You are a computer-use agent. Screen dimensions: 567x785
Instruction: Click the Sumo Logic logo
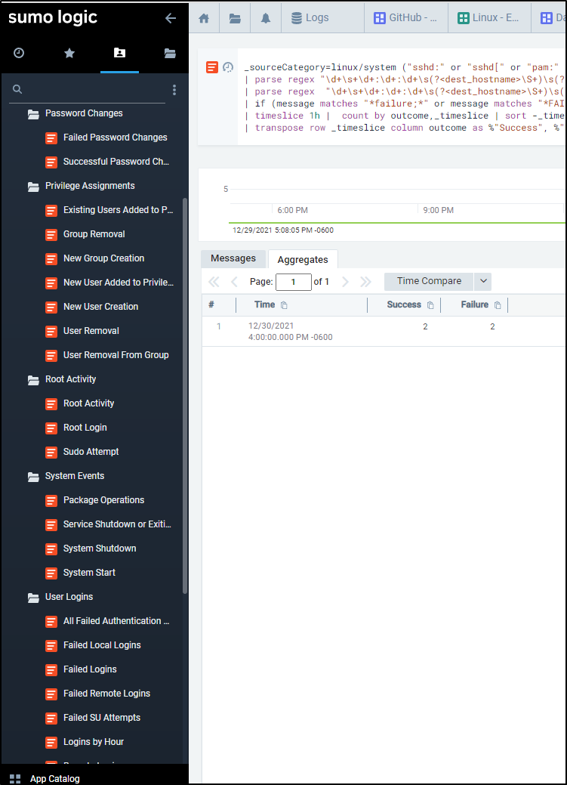tap(53, 17)
